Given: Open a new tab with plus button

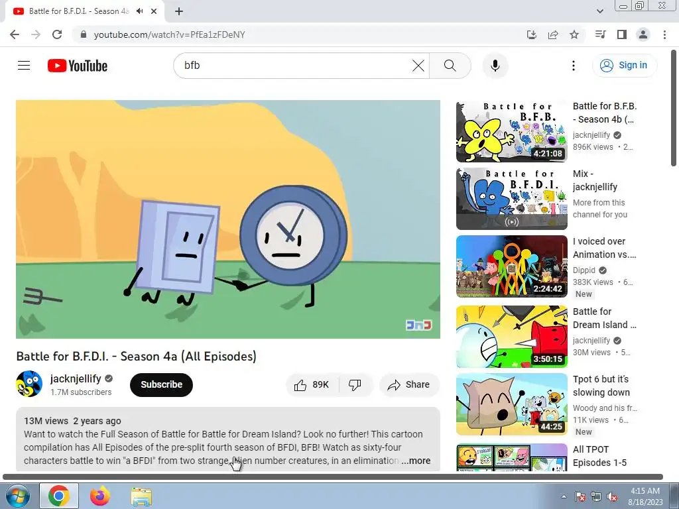Looking at the screenshot, I should coord(179,11).
